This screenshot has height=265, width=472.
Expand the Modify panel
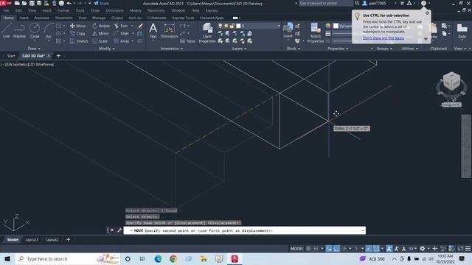(x=107, y=49)
